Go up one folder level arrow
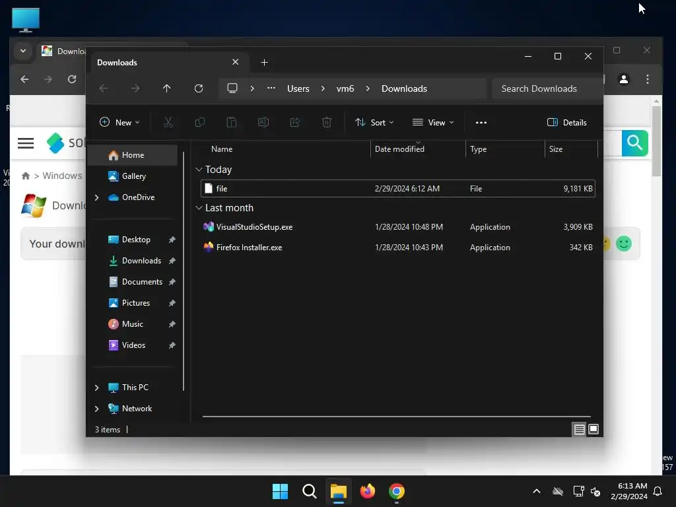The width and height of the screenshot is (676, 507). (167, 88)
